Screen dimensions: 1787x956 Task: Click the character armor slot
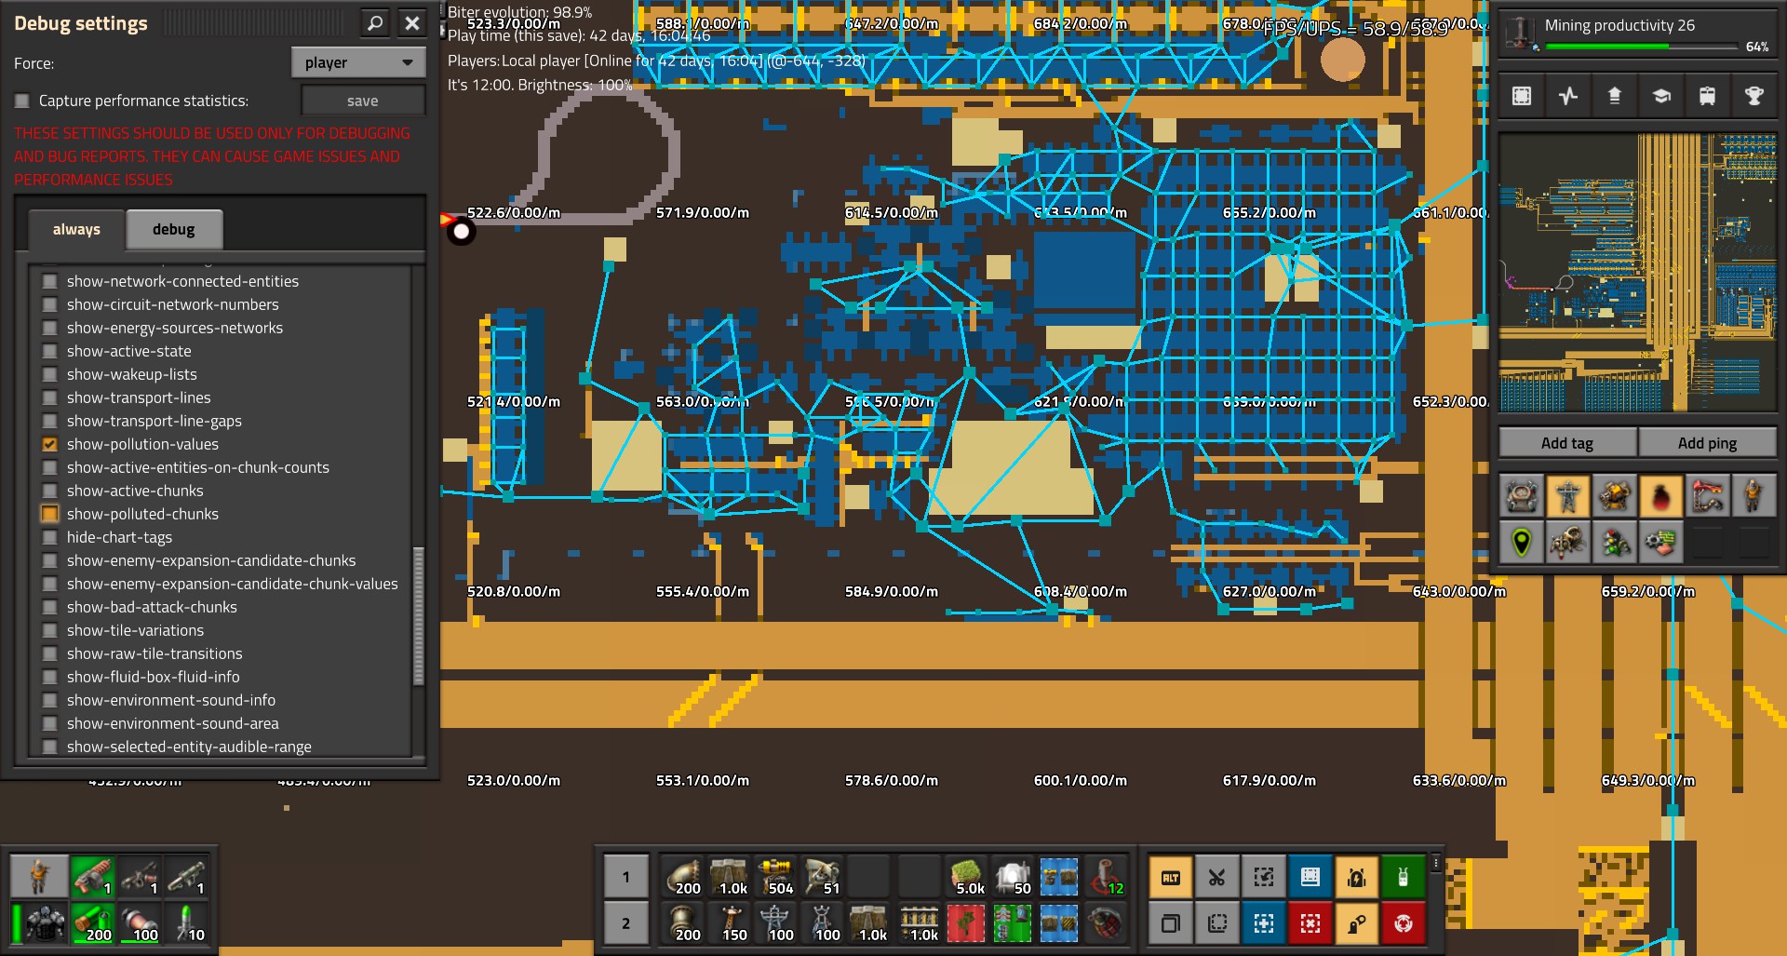pos(39,923)
